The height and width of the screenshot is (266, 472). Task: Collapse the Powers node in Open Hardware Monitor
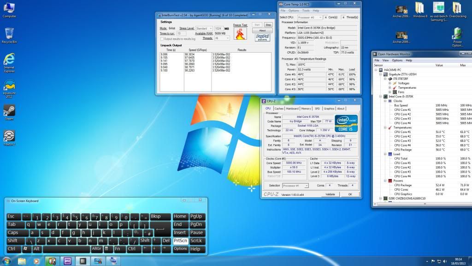pos(385,181)
